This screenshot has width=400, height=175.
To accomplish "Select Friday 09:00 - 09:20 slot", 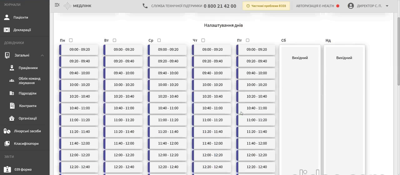I will click(x=256, y=49).
